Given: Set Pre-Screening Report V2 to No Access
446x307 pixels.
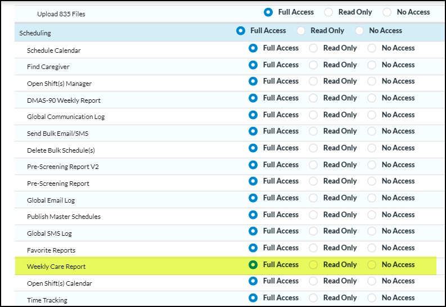Looking at the screenshot, I should point(372,165).
